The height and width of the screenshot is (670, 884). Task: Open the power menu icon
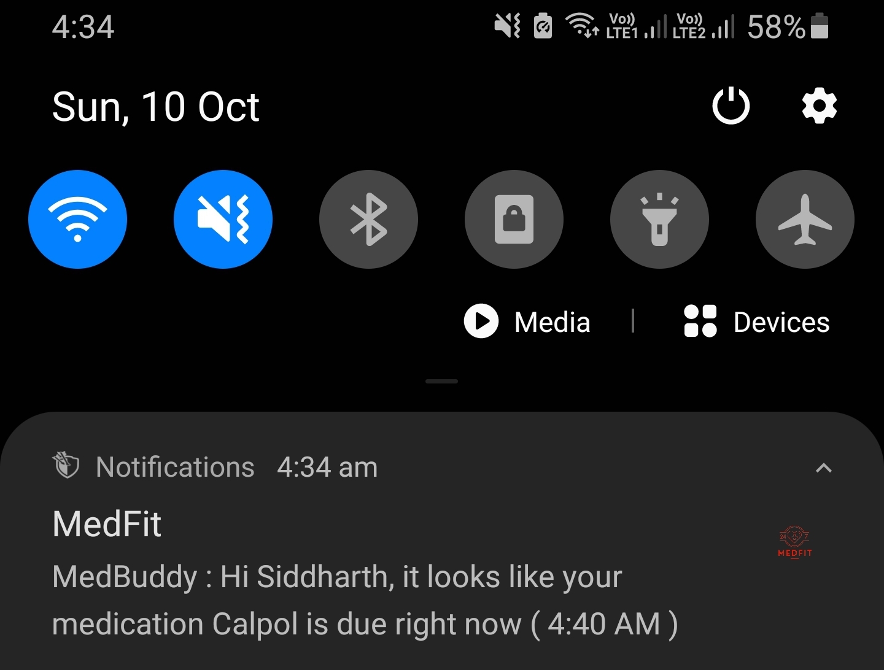[731, 106]
